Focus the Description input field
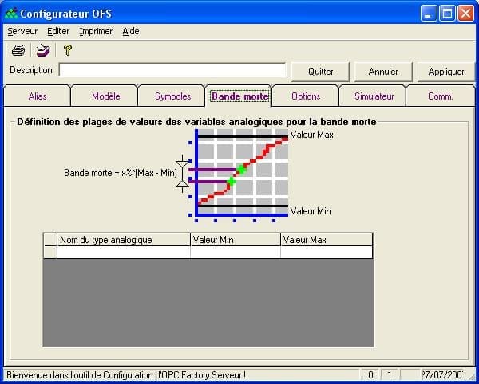 click(x=172, y=70)
